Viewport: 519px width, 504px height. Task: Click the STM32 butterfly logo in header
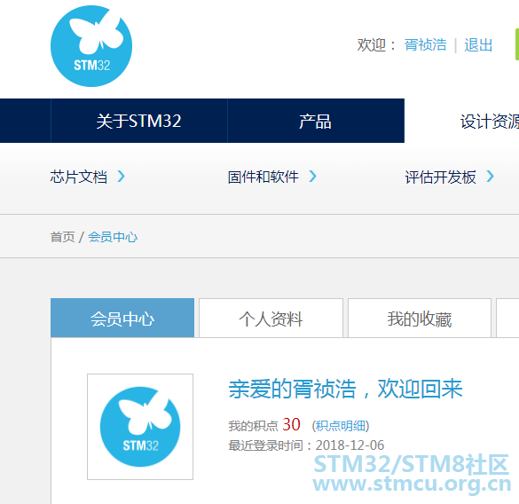coord(91,46)
